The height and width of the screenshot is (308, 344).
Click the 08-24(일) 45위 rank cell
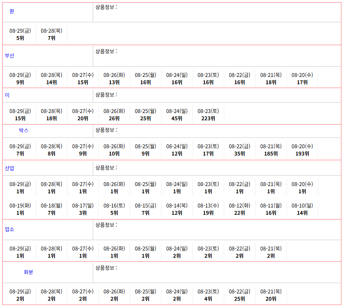point(177,115)
